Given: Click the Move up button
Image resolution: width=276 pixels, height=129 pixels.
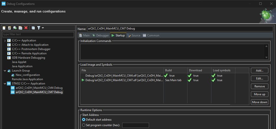Looking at the screenshot, I should (259, 94).
